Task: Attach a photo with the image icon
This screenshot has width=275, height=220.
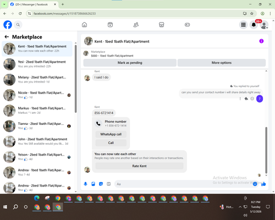Action: [x=93, y=184]
